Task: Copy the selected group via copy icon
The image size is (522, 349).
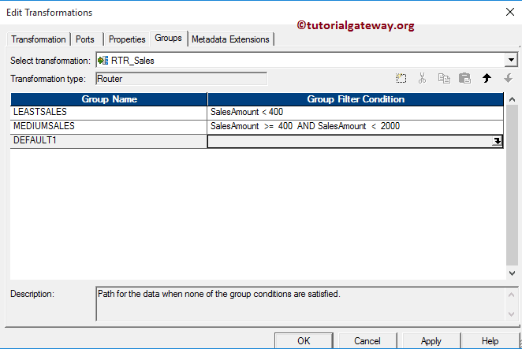Action: (444, 79)
